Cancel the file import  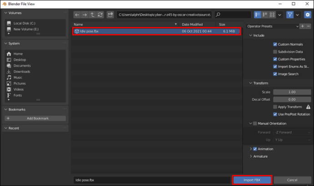click(292, 180)
